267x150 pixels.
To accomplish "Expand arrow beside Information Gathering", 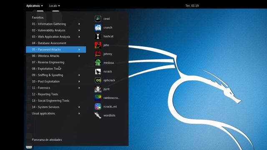I will 79,24.
